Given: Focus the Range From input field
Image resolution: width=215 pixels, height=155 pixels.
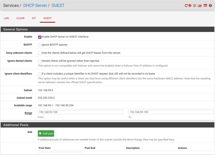Looking at the screenshot, I should coord(80,112).
